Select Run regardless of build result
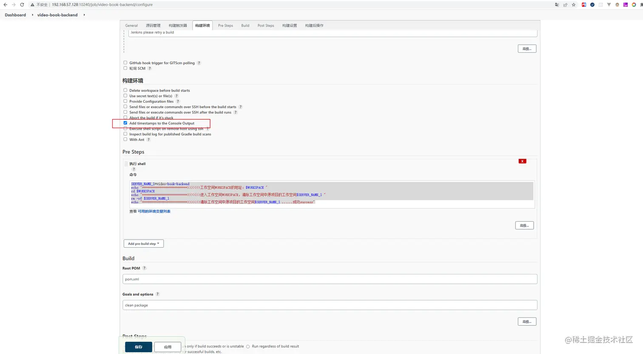643x354 pixels. 248,347
